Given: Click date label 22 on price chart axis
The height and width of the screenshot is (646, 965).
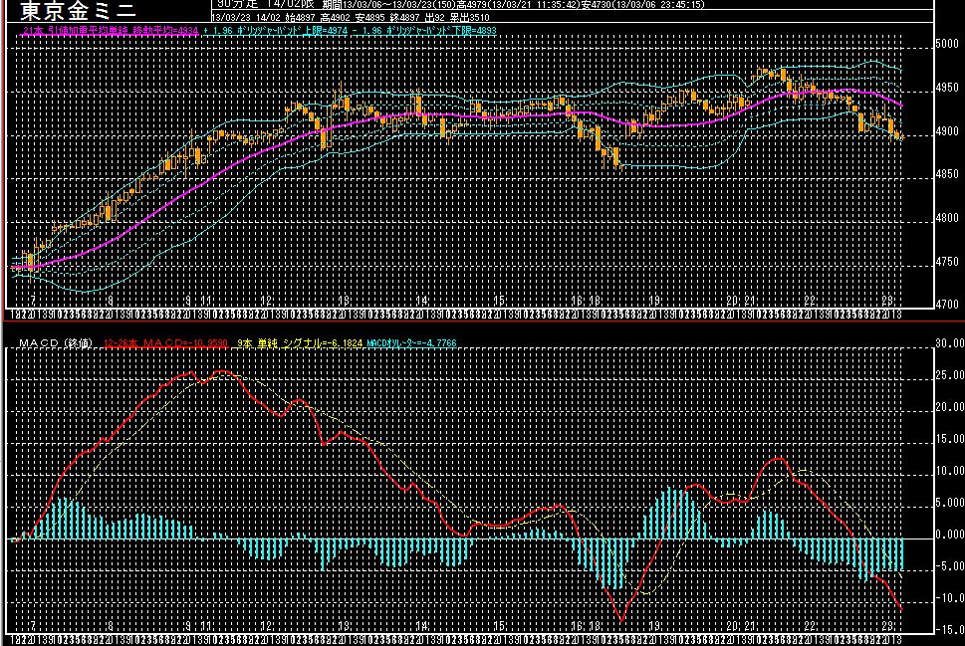Looking at the screenshot, I should click(810, 301).
